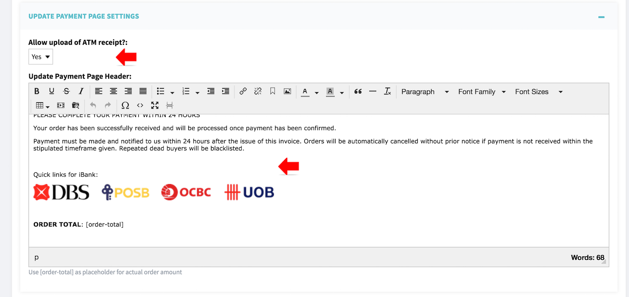Apply strikethrough formatting
The height and width of the screenshot is (297, 629).
(x=66, y=91)
